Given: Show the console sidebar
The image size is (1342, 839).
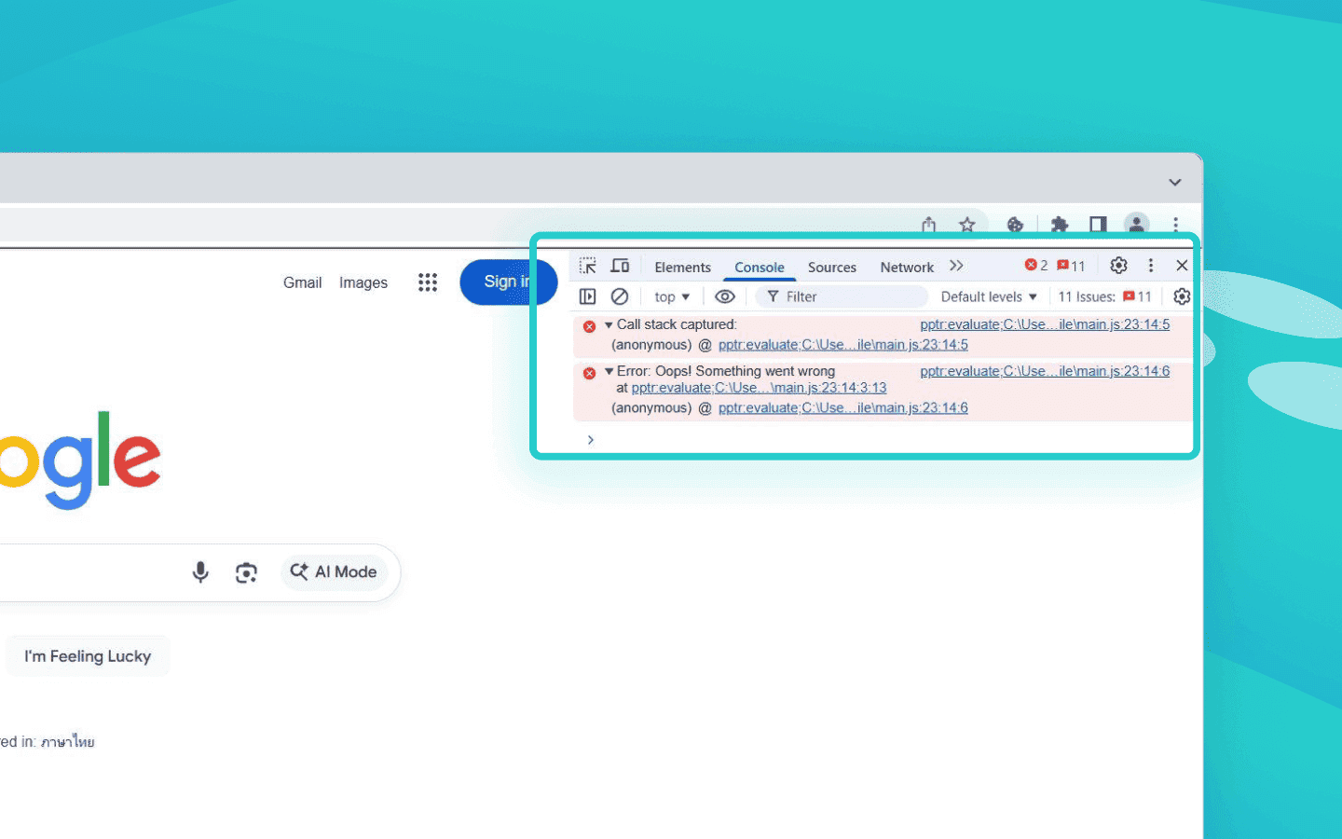Looking at the screenshot, I should (587, 296).
